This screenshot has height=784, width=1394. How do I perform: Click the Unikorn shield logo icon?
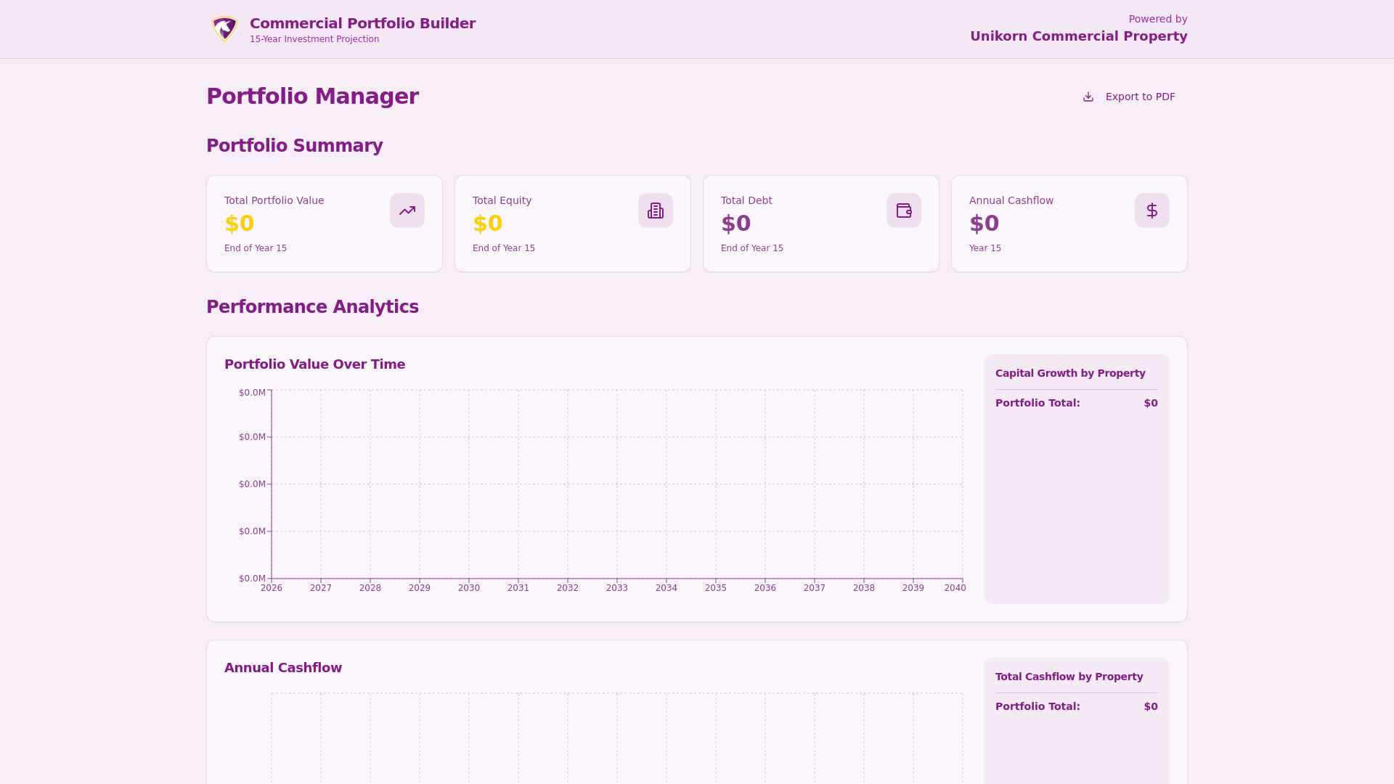224,29
